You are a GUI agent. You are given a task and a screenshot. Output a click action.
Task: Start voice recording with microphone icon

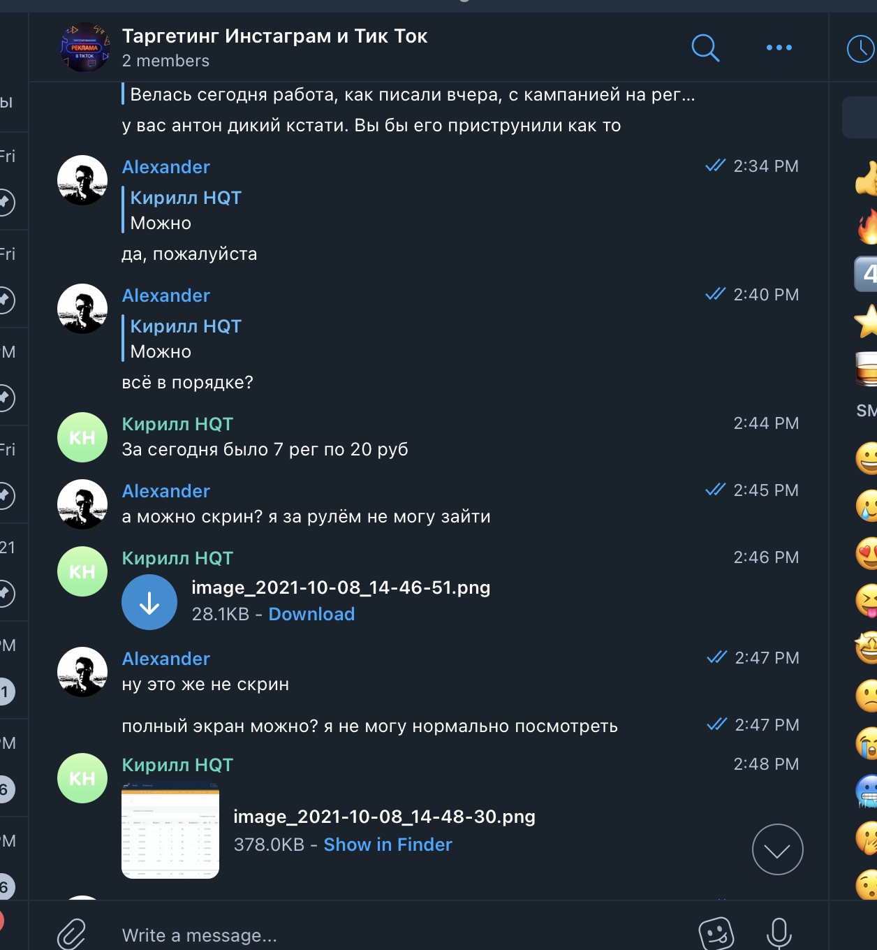779,933
